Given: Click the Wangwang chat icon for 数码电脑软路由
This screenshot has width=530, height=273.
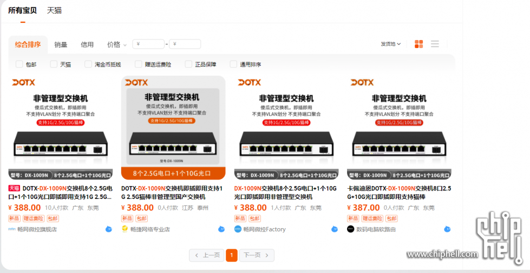Looking at the screenshot, I should click(447, 229).
